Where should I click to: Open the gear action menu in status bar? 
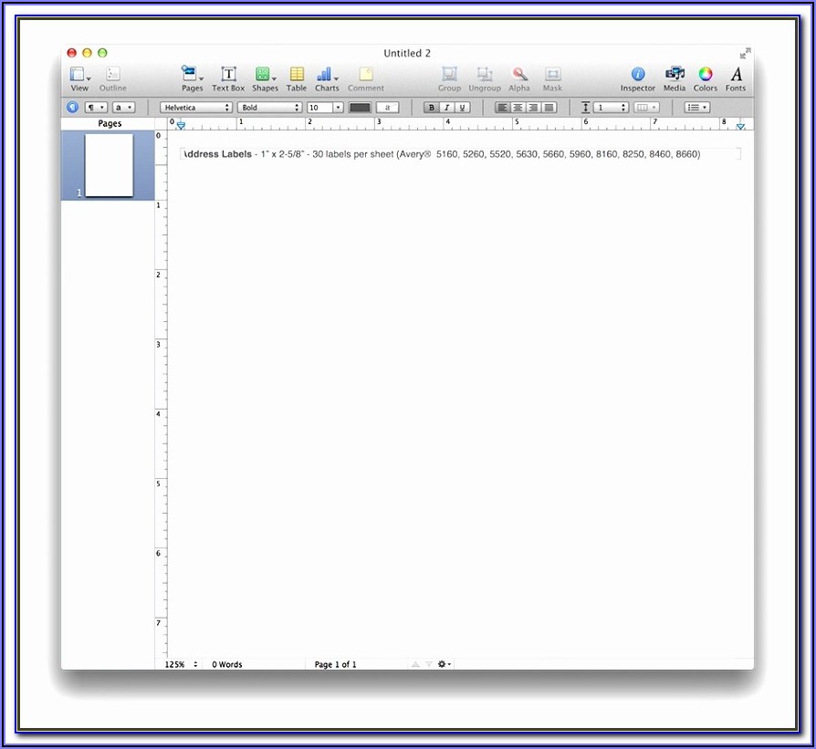[x=444, y=664]
